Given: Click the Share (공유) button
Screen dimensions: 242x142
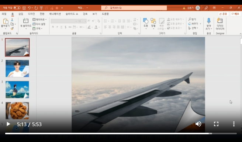Looking at the screenshot, I should tap(223, 14).
